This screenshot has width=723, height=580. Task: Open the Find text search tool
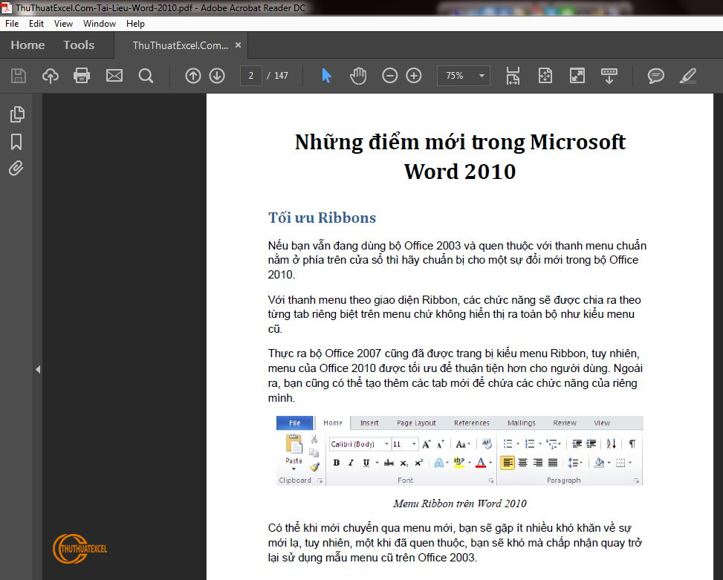pyautogui.click(x=146, y=76)
